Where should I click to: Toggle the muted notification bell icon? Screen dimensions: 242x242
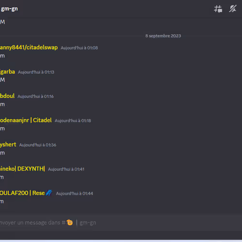(233, 9)
